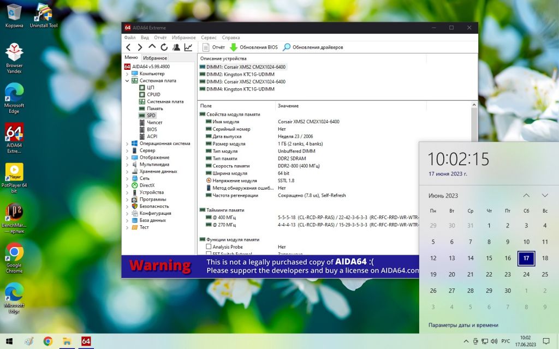Viewport: 559px width, 349px height.
Task: Open File Explorer from the taskbar
Action: tap(67, 341)
